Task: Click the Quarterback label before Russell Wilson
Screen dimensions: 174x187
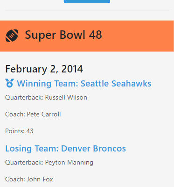Action: (x=24, y=97)
